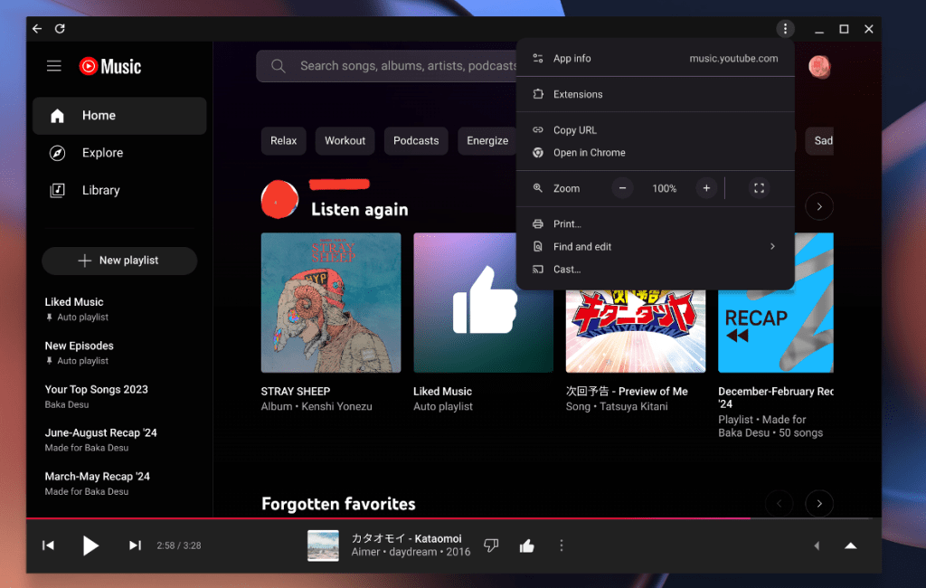Seek on the red playback progress bar

454,518
